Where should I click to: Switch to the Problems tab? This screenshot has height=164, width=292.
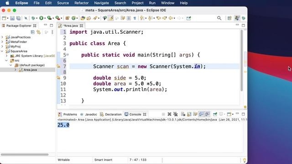[68, 114]
